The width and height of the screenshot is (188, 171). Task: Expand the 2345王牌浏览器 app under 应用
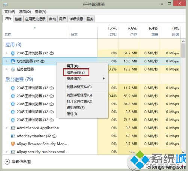[6, 53]
